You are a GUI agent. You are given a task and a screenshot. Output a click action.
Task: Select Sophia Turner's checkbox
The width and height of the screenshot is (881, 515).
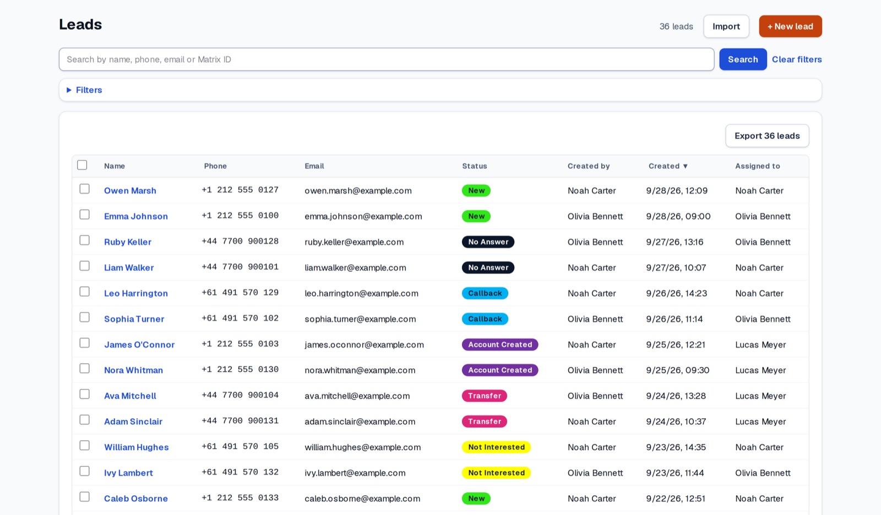coord(84,317)
